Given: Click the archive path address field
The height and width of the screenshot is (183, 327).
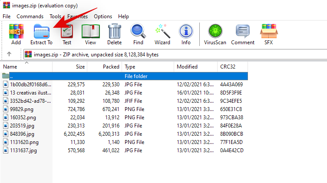Looking at the screenshot, I should (x=175, y=54).
